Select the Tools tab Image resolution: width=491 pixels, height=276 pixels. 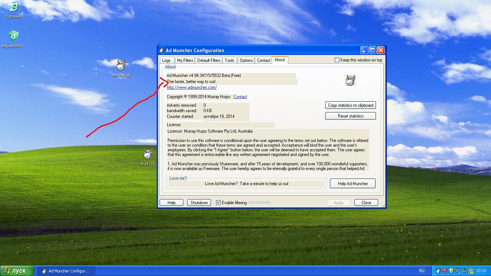click(x=230, y=60)
